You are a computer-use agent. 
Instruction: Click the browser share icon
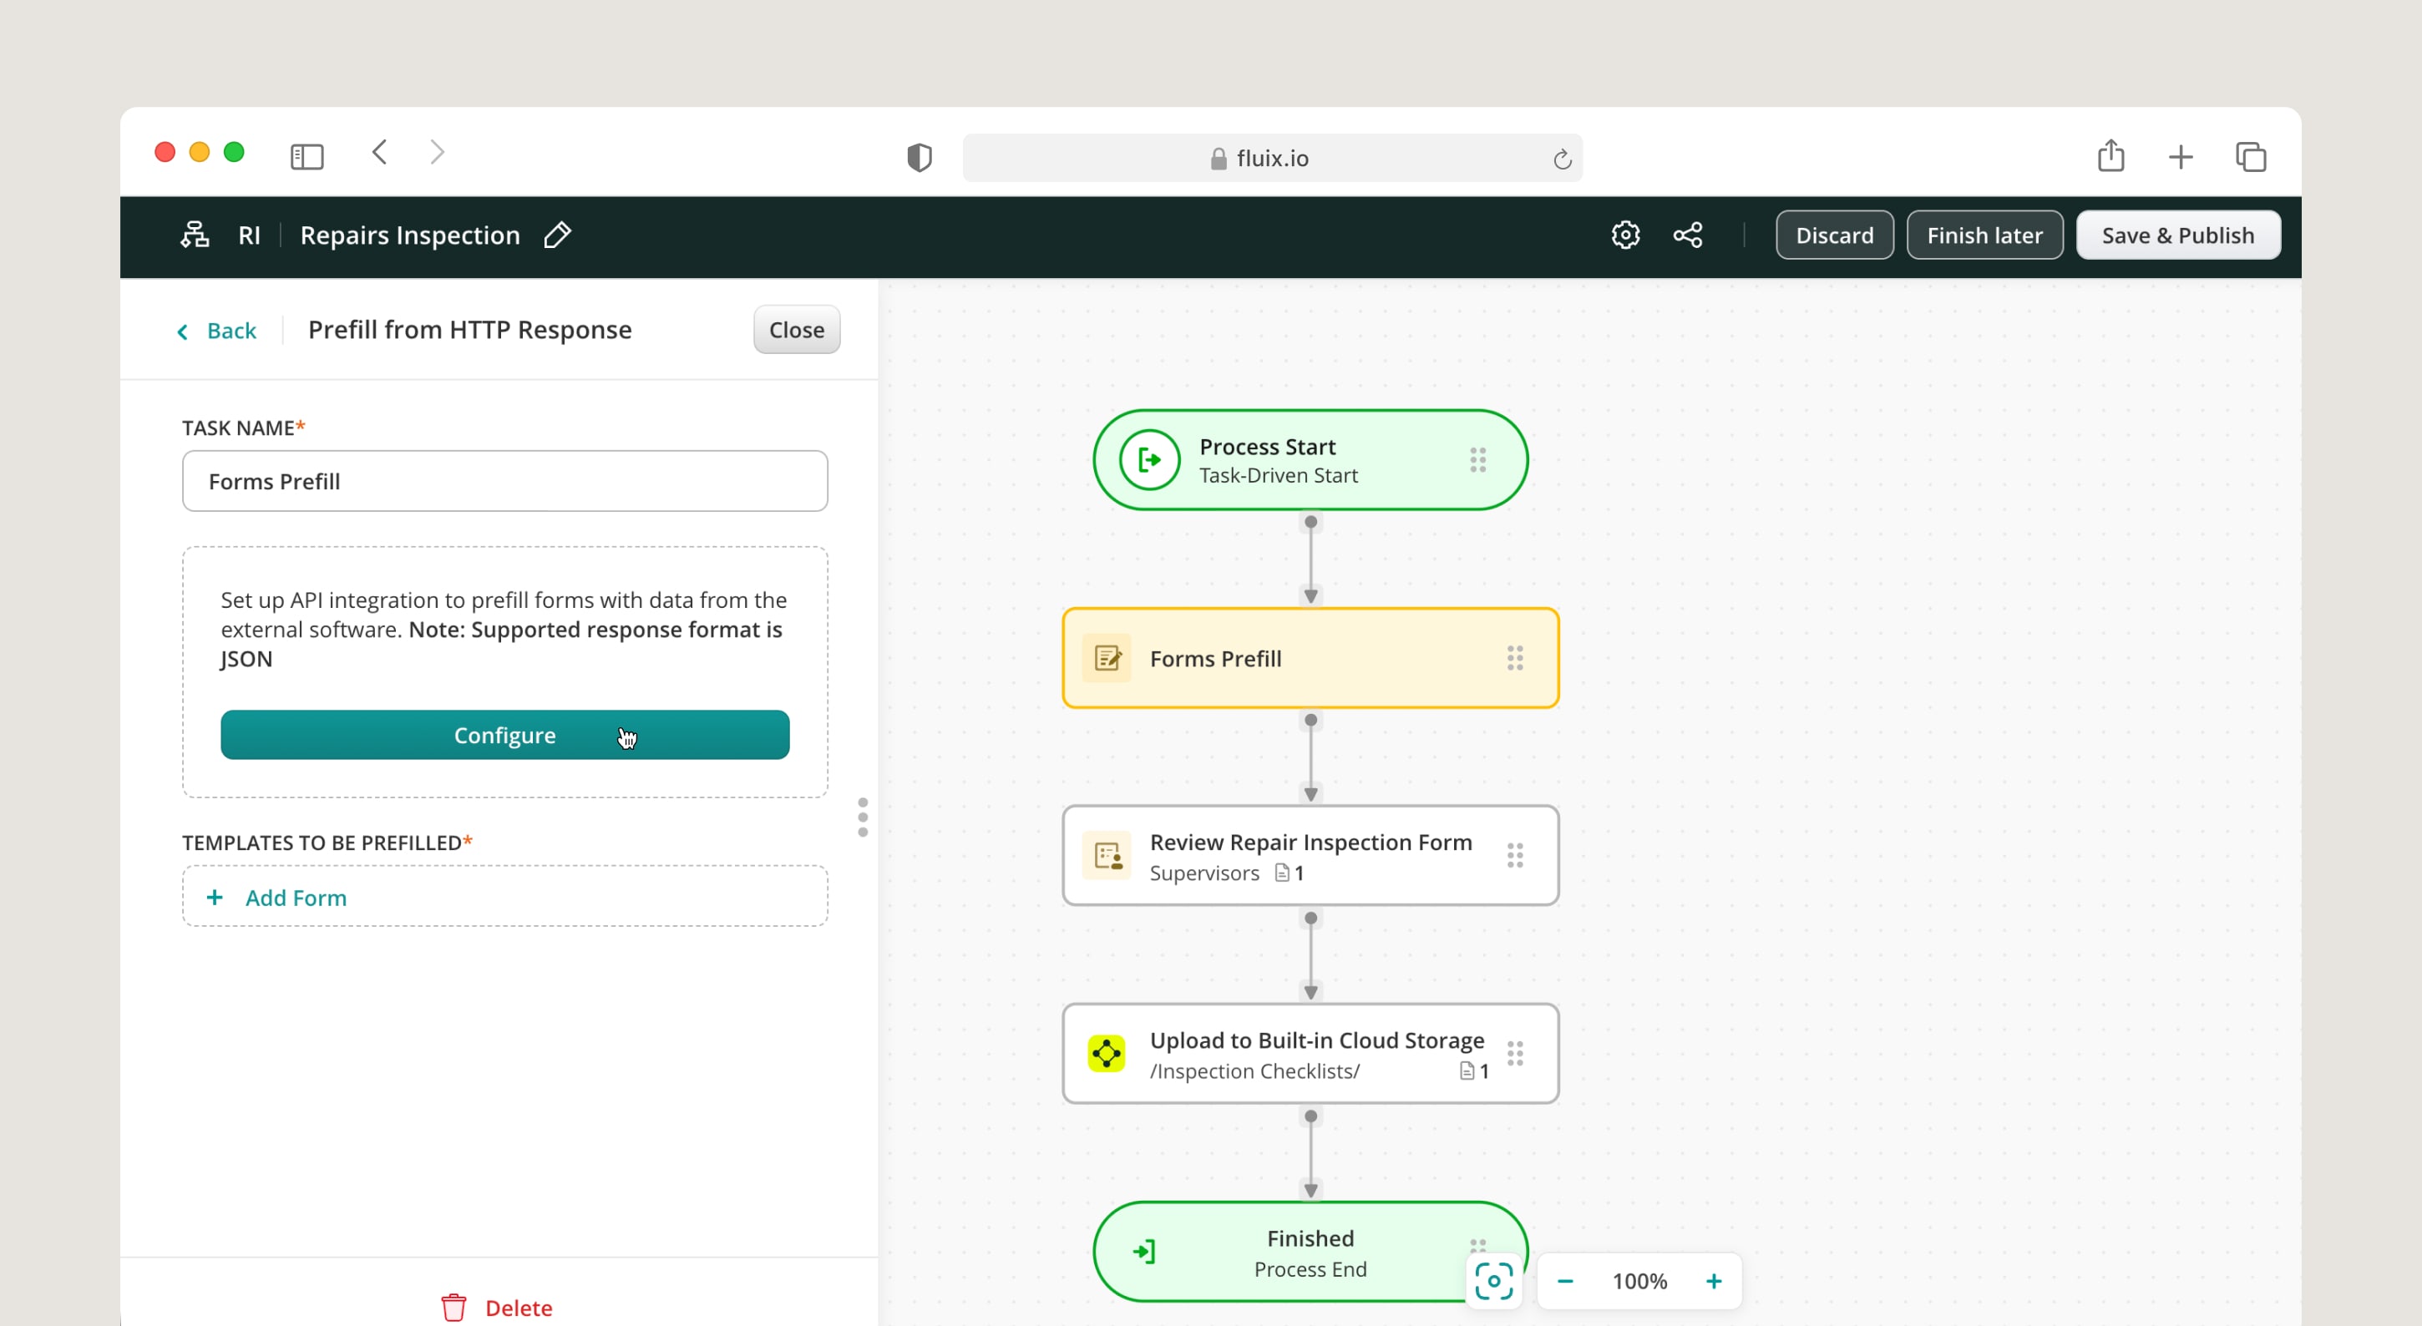(2110, 155)
